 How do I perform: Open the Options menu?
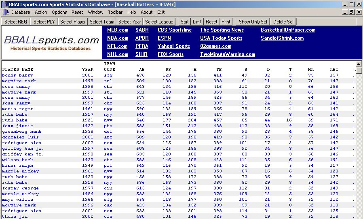tap(59, 12)
